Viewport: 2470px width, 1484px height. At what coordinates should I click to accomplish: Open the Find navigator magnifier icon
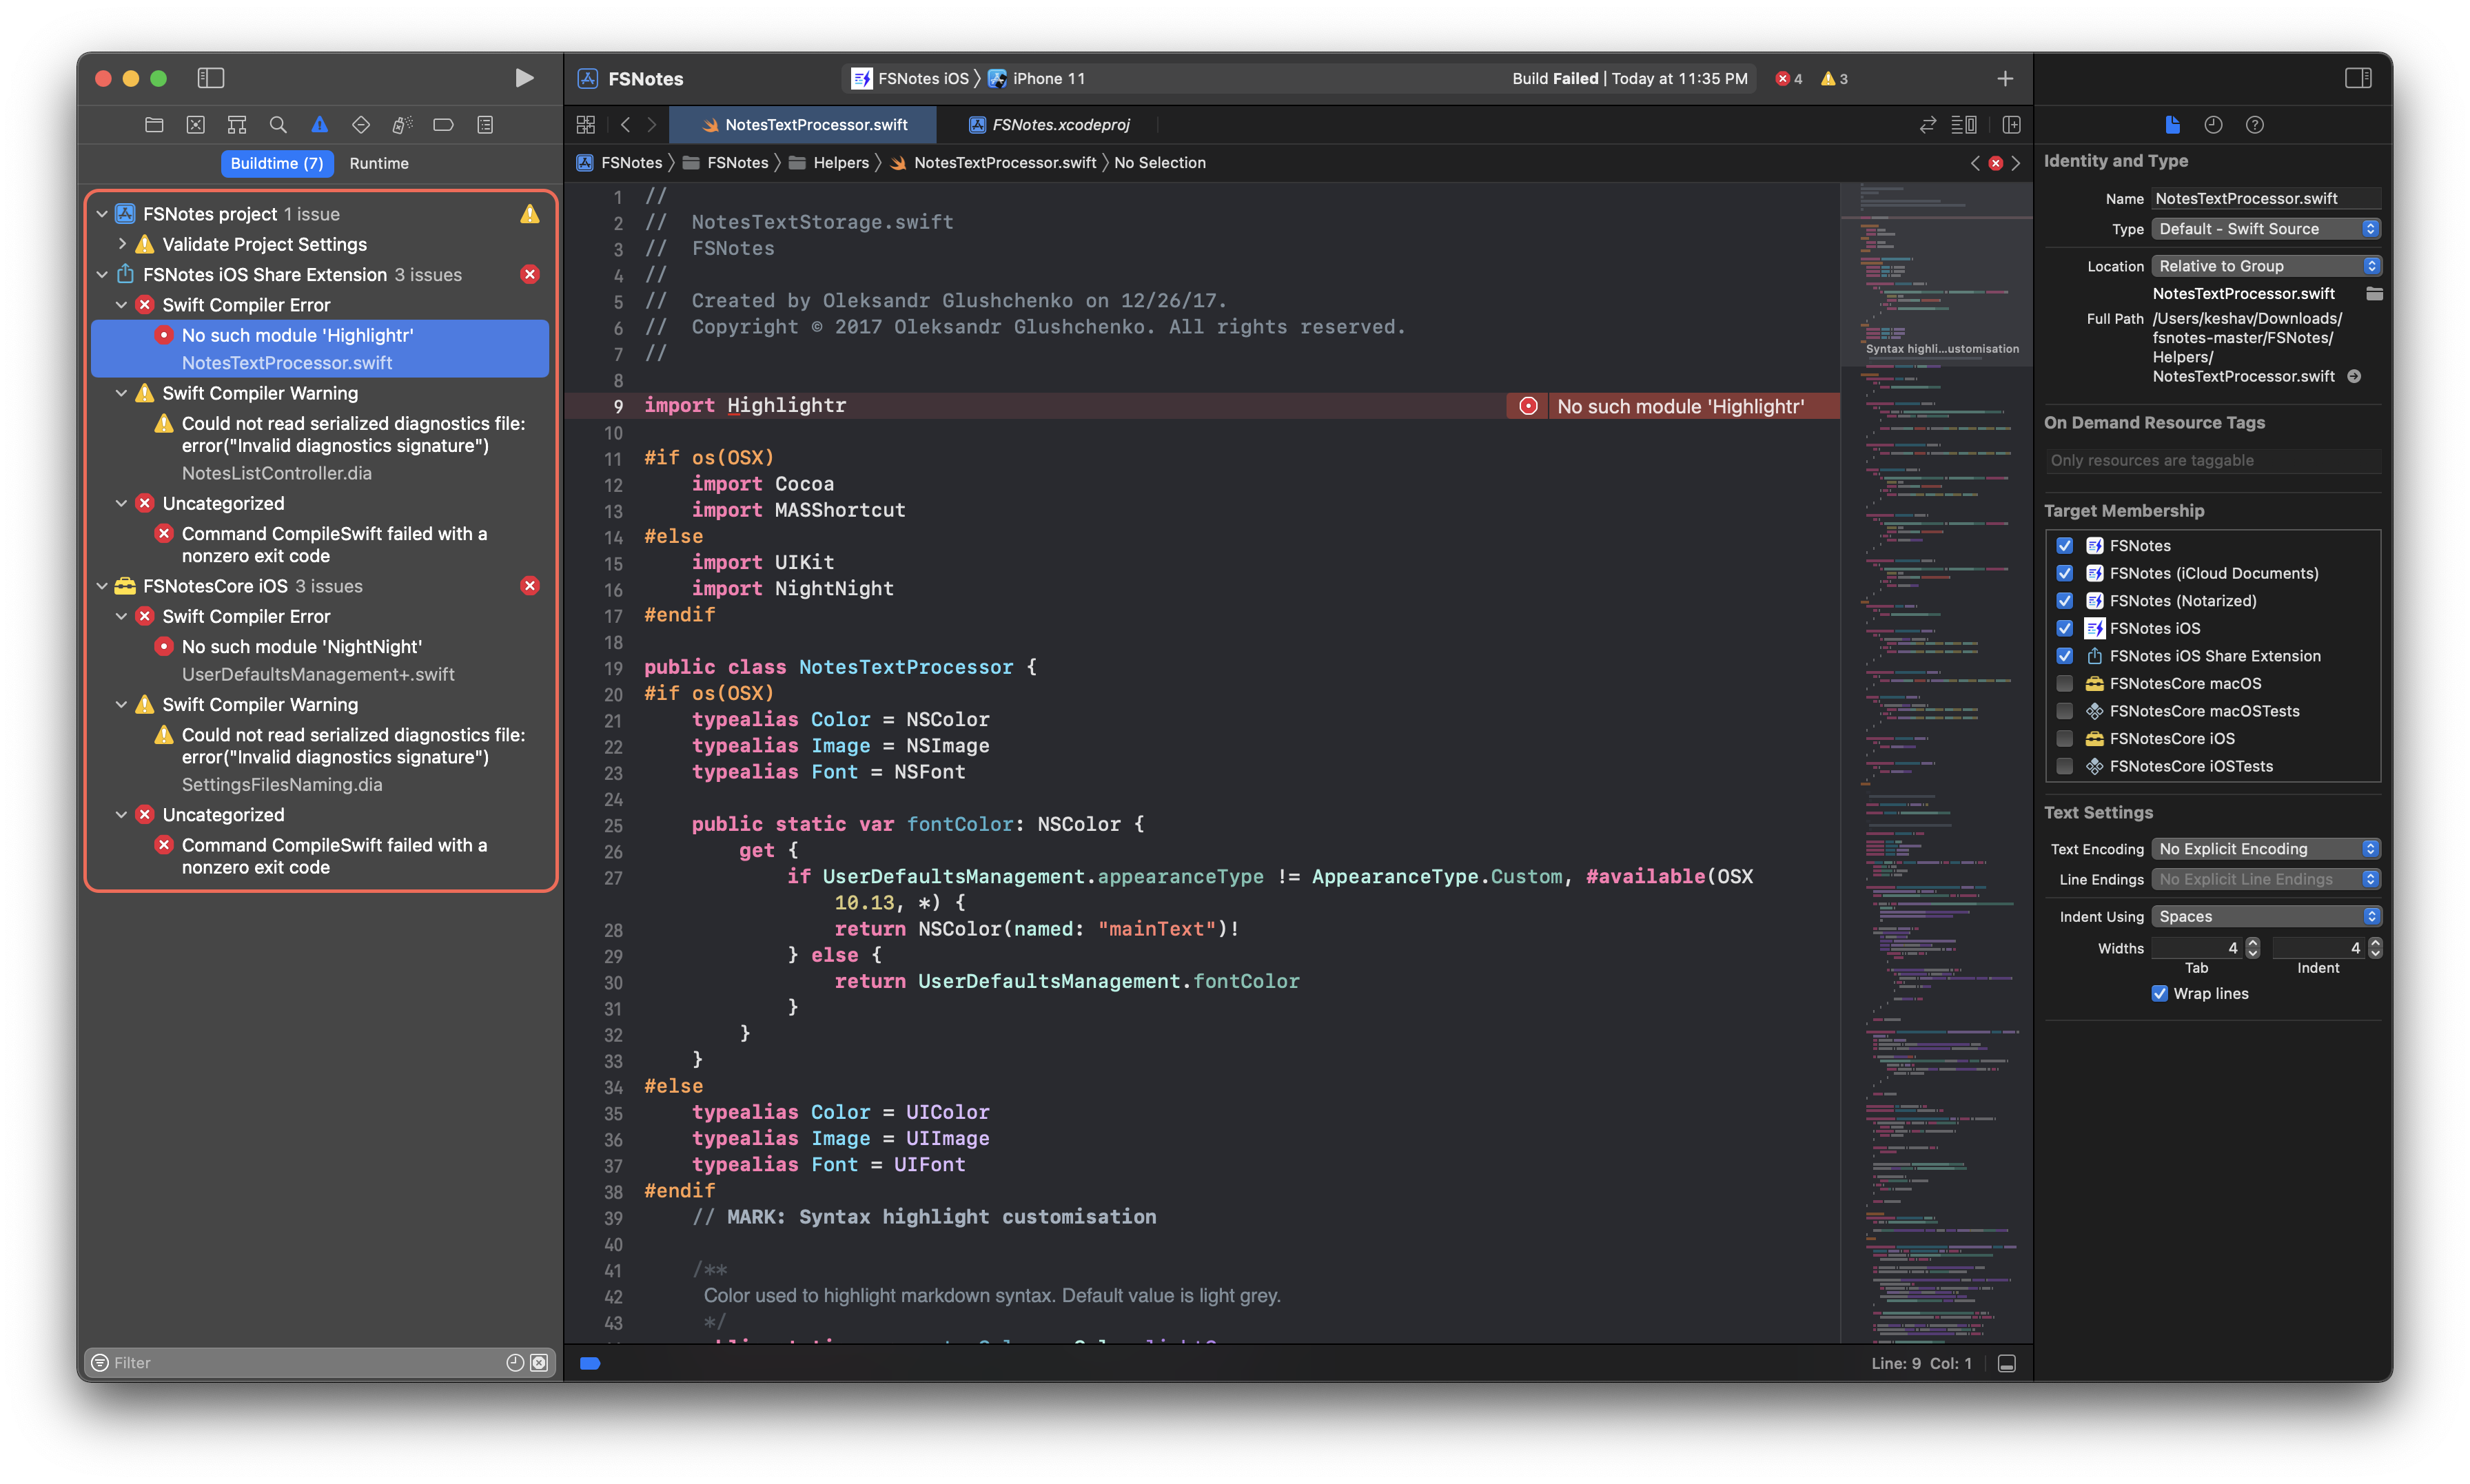coord(278,125)
